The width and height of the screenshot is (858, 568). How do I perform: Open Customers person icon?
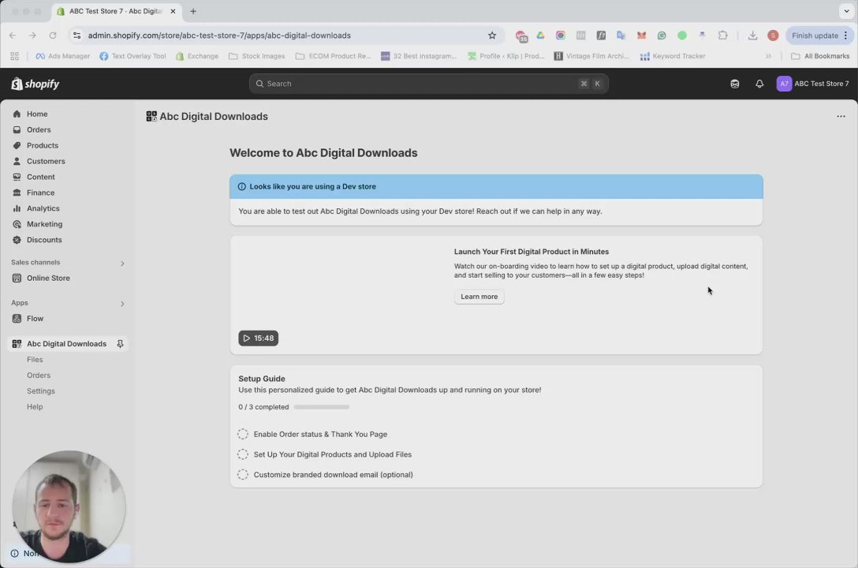(17, 162)
